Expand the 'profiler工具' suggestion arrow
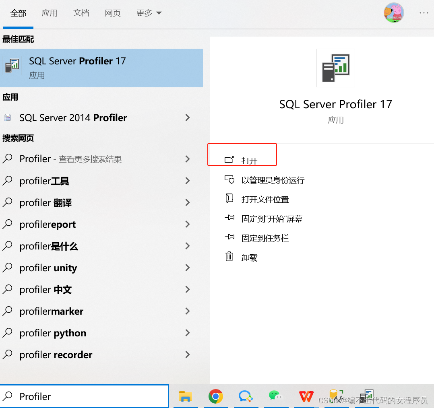This screenshot has width=434, height=408. click(188, 181)
